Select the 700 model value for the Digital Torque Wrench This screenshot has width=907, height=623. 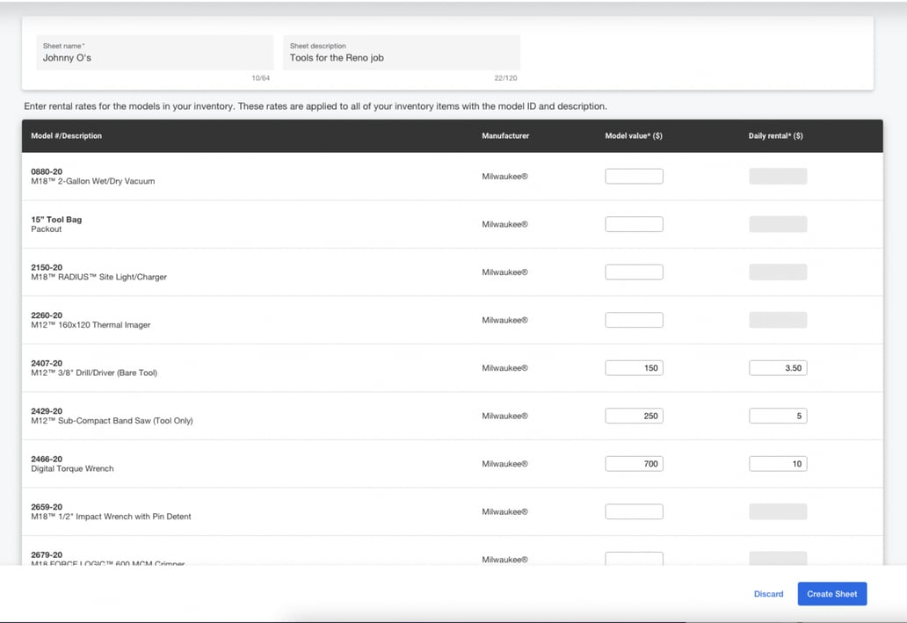click(x=633, y=463)
